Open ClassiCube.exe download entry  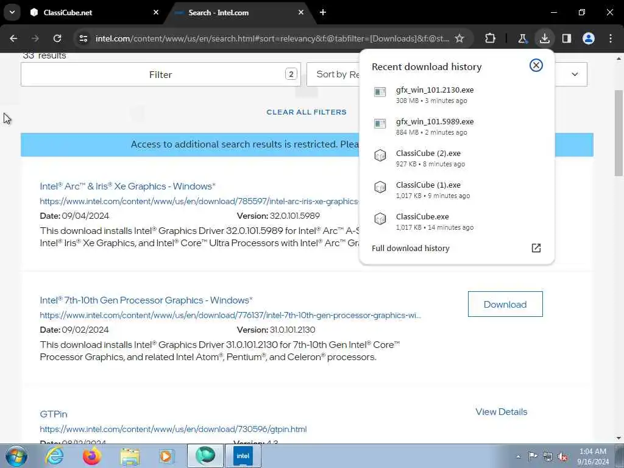[x=456, y=222]
